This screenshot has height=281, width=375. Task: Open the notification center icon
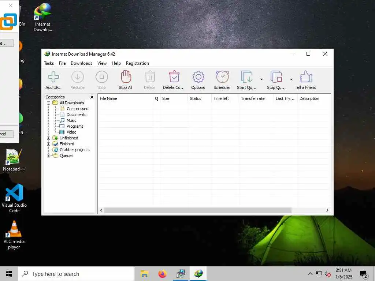[363, 274]
